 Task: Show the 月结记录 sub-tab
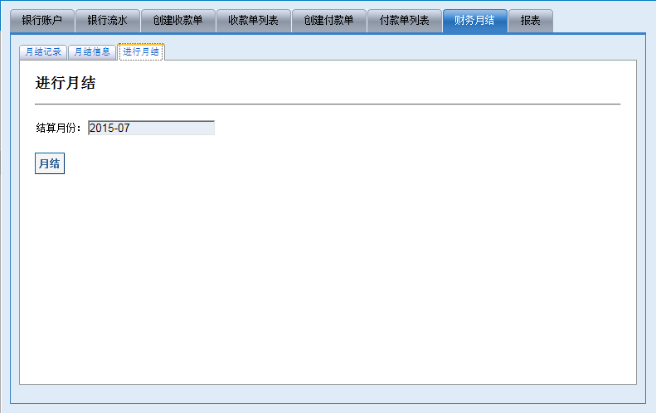coord(43,52)
